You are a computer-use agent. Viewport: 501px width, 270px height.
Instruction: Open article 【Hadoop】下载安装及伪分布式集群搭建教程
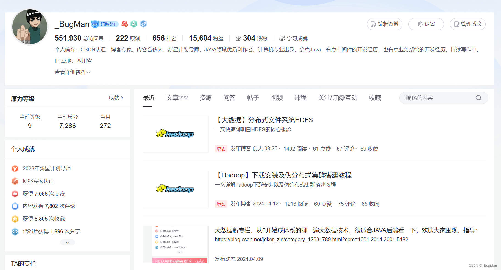283,175
